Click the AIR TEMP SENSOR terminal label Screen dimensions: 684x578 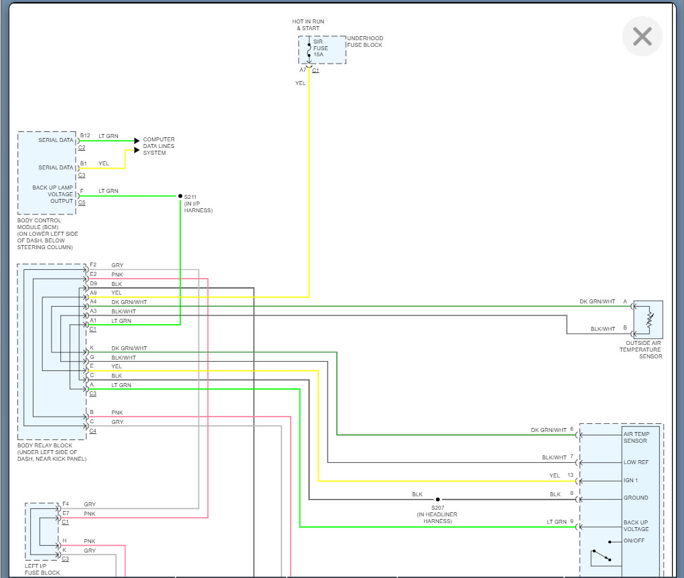(x=635, y=437)
